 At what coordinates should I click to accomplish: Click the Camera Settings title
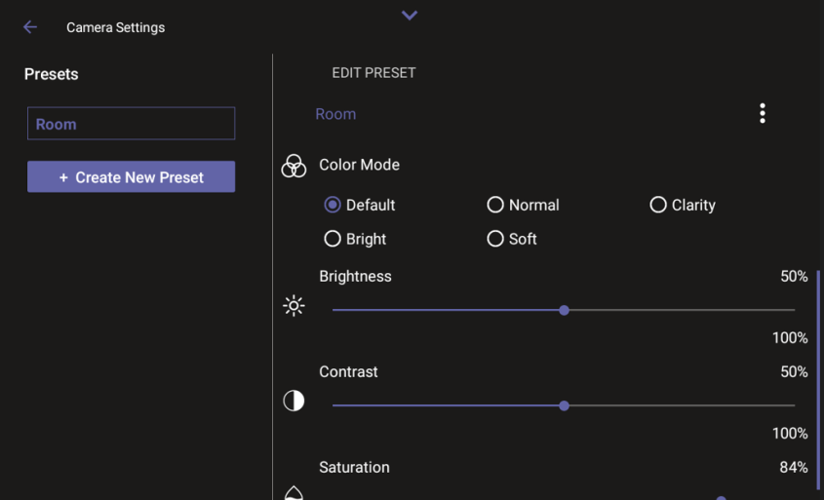115,27
